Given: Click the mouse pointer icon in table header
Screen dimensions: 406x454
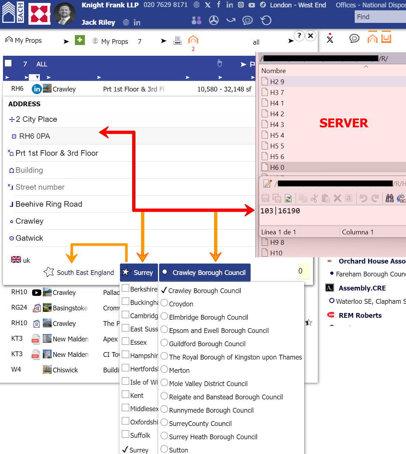Looking at the screenshot, I should point(220,63).
